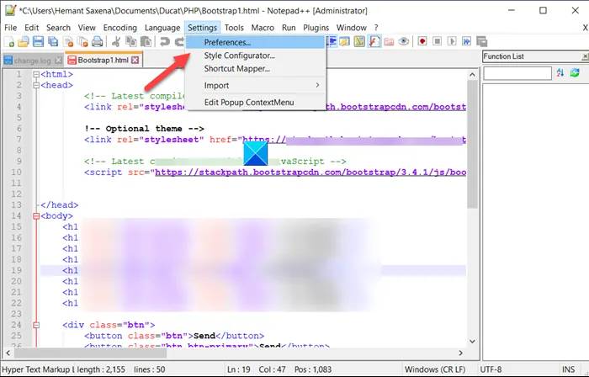The image size is (589, 377).
Task: Open the Encoding menu
Action: [120, 28]
